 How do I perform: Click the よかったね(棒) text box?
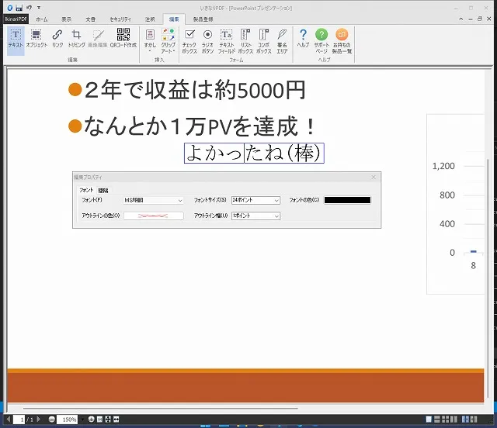coord(254,154)
